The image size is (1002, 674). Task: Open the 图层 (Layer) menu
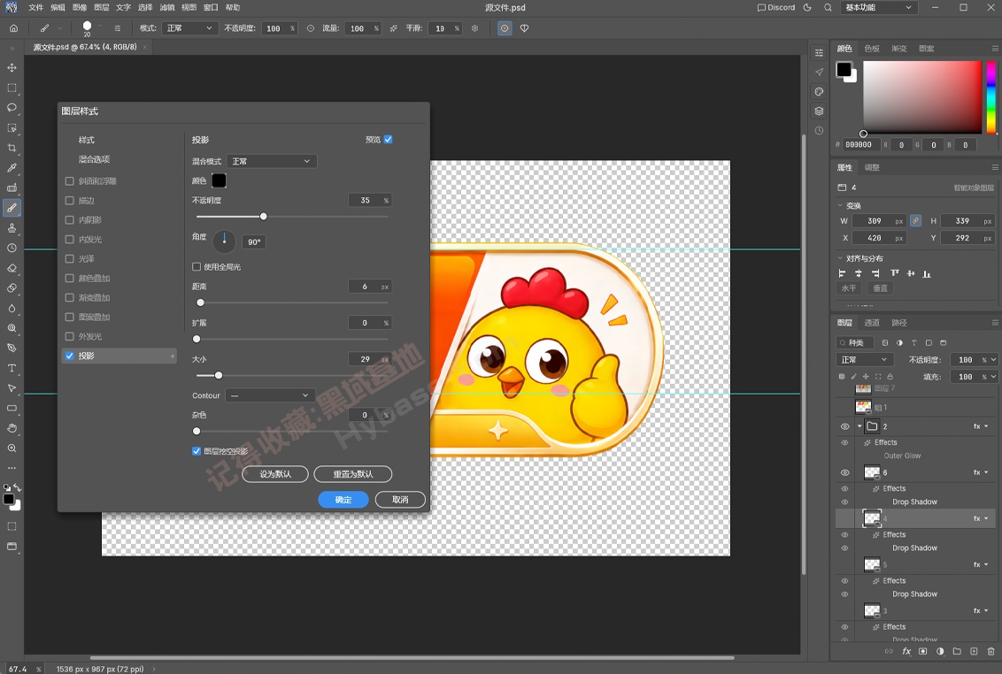102,8
